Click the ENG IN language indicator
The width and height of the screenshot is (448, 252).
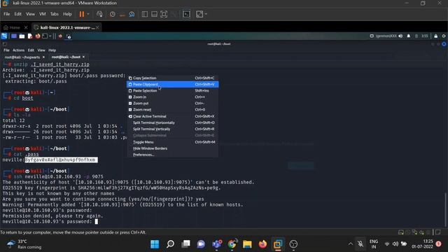point(374,244)
